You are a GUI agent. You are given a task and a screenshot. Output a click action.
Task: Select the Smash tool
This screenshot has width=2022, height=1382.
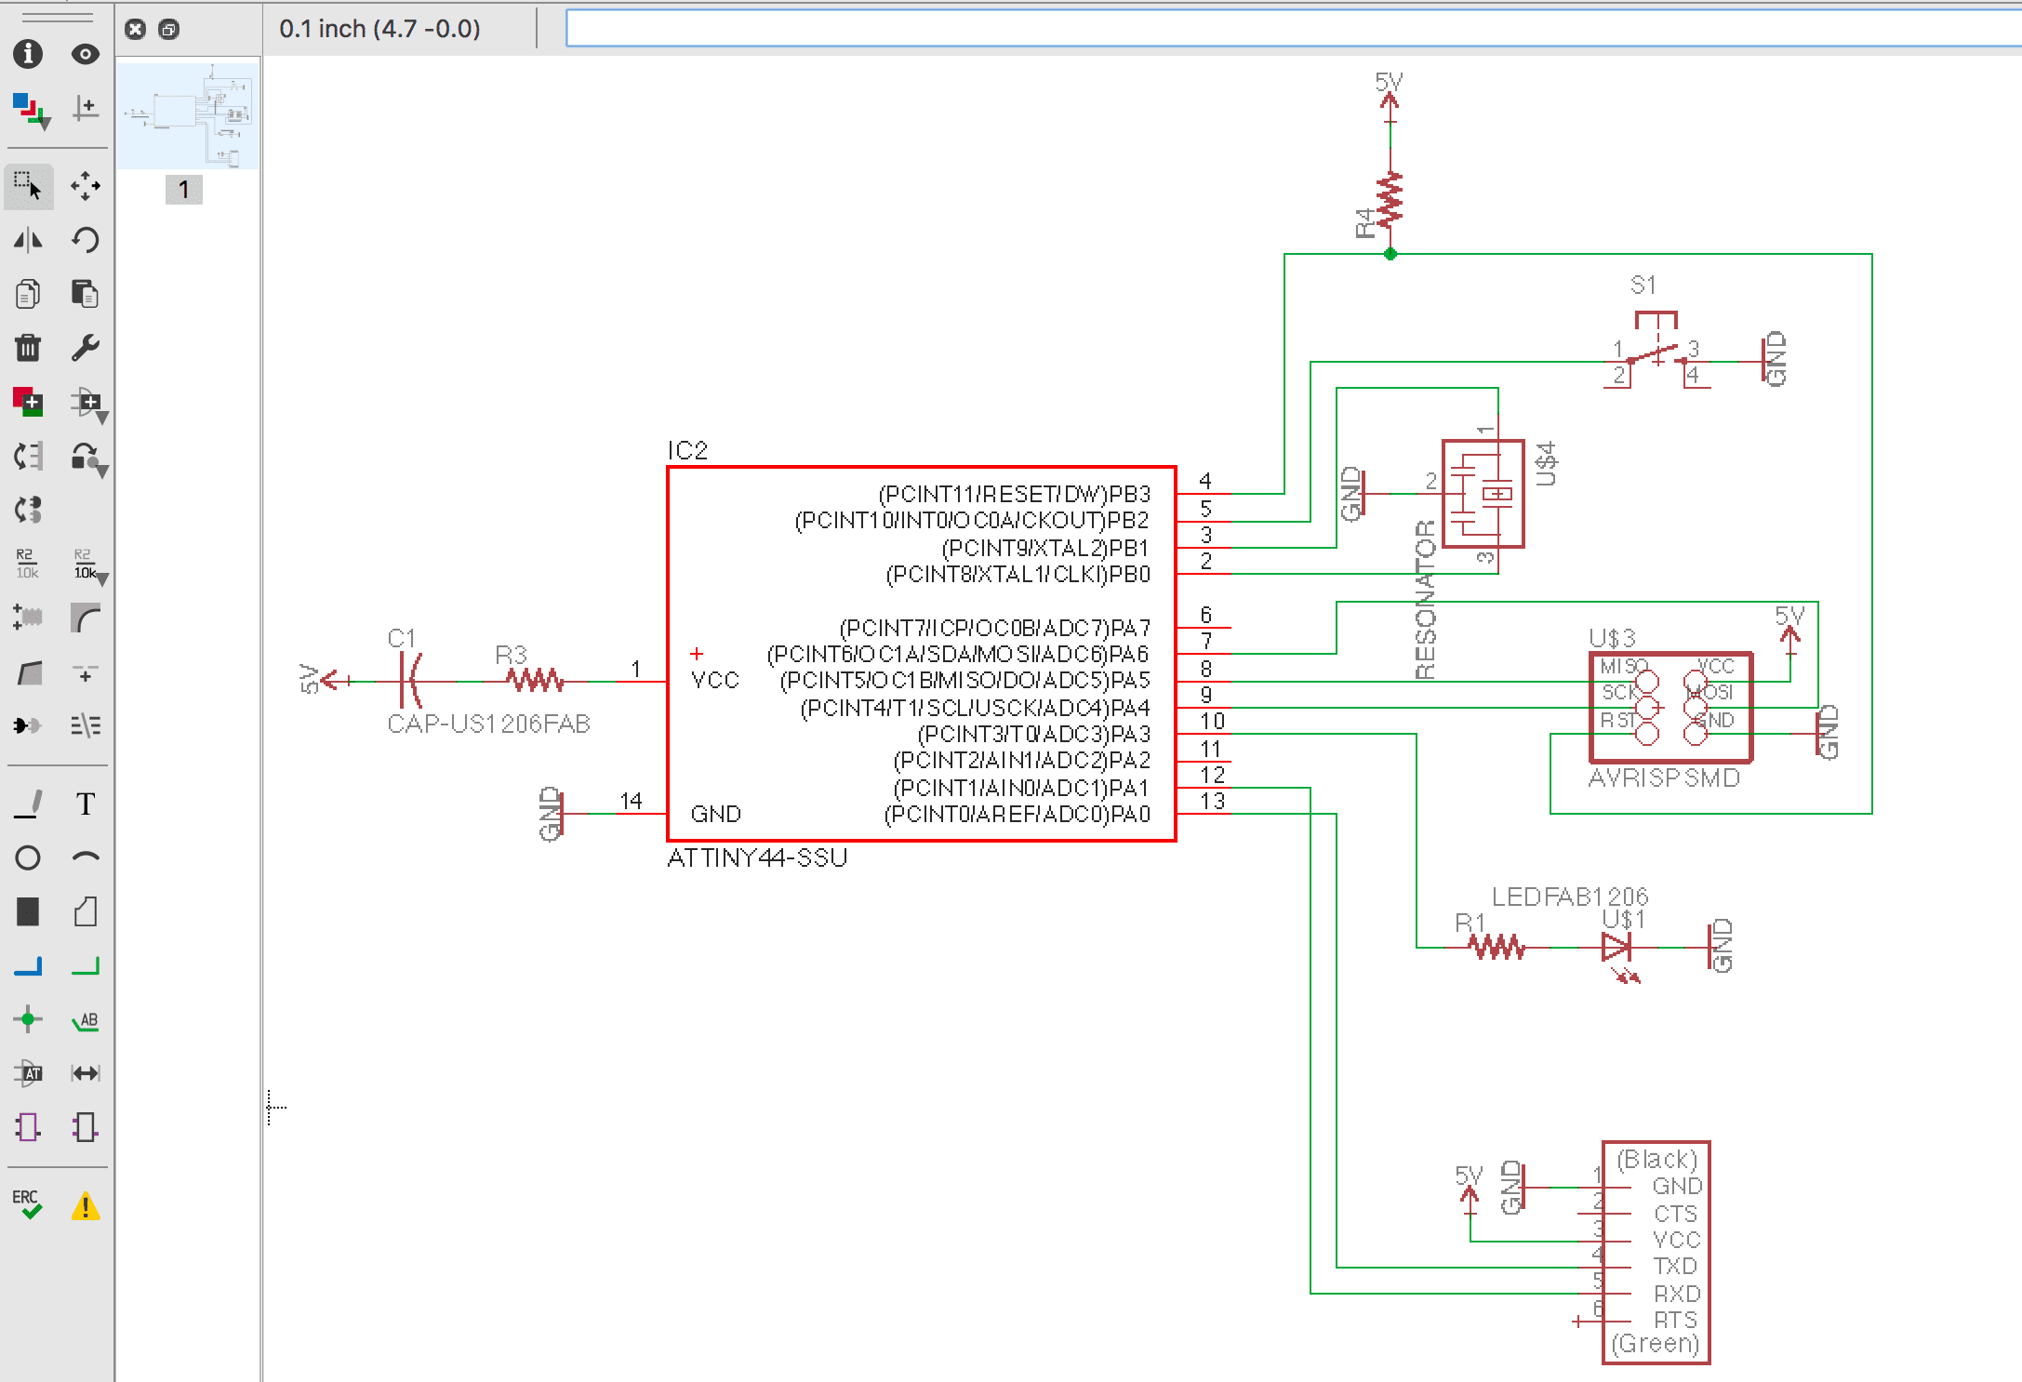[28, 618]
